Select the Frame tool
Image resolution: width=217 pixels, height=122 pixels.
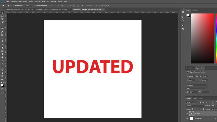click(x=2, y=29)
